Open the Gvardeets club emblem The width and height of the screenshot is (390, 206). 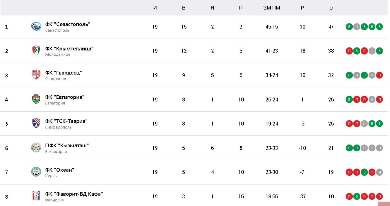(x=36, y=75)
